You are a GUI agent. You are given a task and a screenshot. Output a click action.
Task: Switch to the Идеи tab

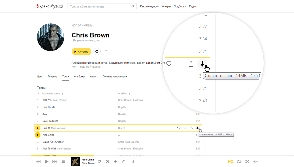(40, 76)
